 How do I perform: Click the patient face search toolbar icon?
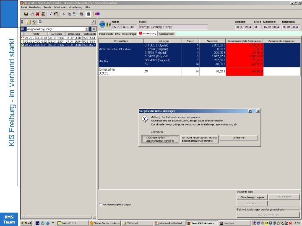point(56,14)
